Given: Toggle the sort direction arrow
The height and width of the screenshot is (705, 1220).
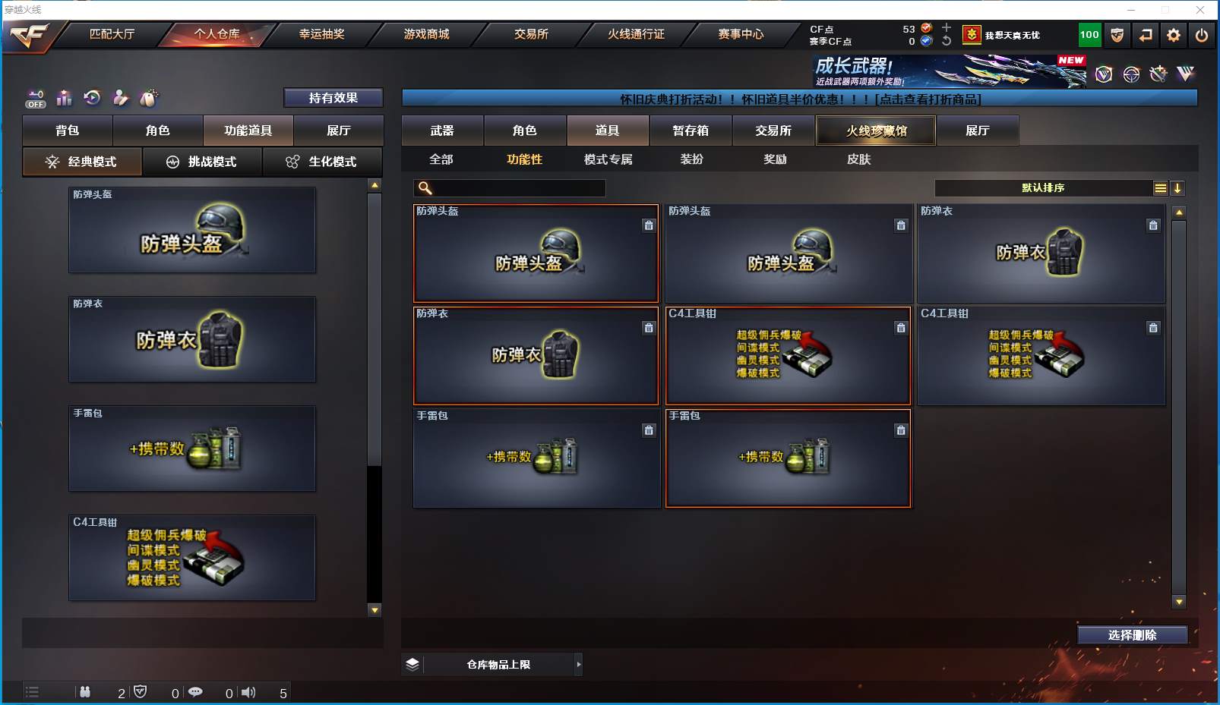Looking at the screenshot, I should [1177, 188].
